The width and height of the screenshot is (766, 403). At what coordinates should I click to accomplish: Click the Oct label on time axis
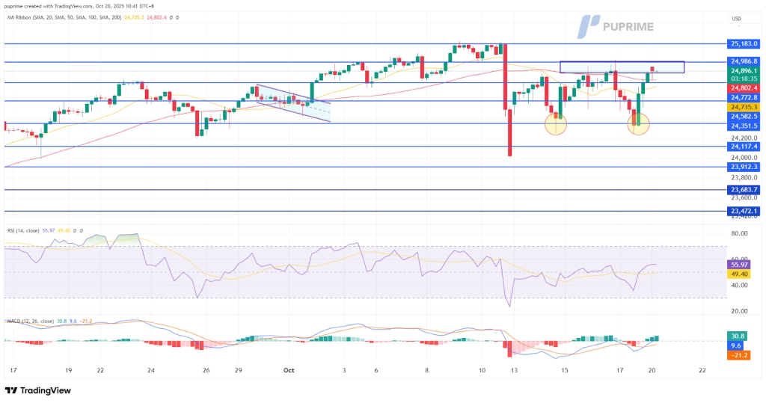pos(287,370)
